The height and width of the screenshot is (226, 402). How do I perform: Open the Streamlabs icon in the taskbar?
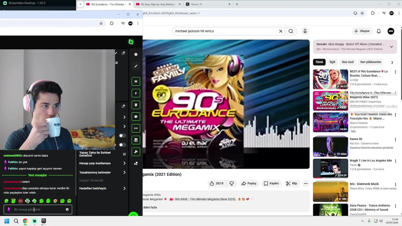pyautogui.click(x=35, y=221)
